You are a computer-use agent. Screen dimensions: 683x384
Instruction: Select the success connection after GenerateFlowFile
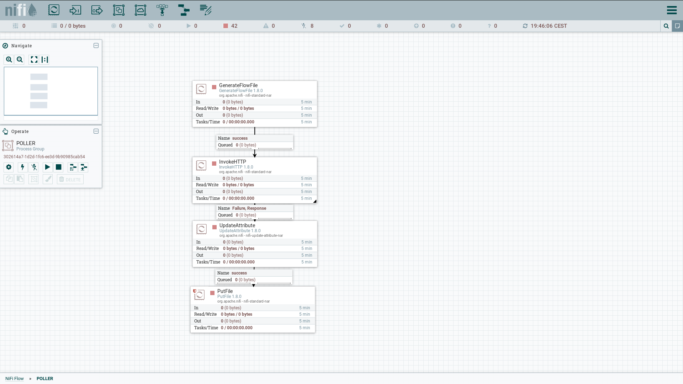[255, 142]
